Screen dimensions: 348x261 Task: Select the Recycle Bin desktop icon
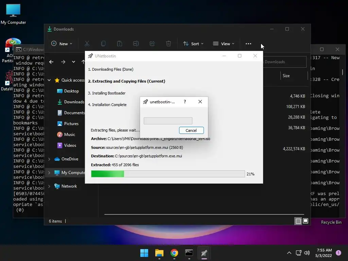click(x=331, y=222)
